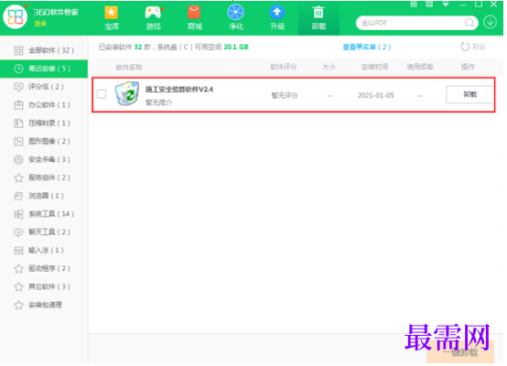
Task: Click the 卸载 button for 施工安全验算软件
Action: [x=469, y=94]
